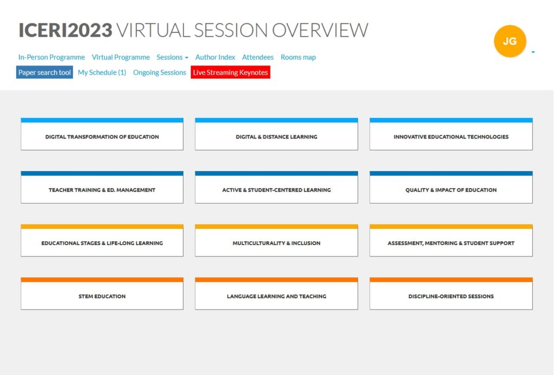Image resolution: width=554 pixels, height=375 pixels.
Task: Open the Author Index page
Action: pos(215,57)
